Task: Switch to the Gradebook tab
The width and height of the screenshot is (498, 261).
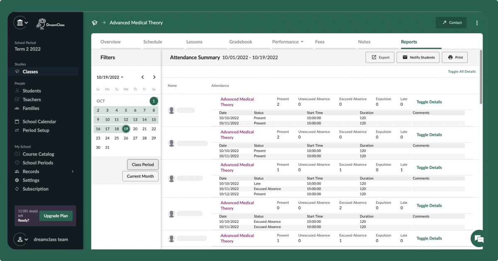Action: [241, 41]
